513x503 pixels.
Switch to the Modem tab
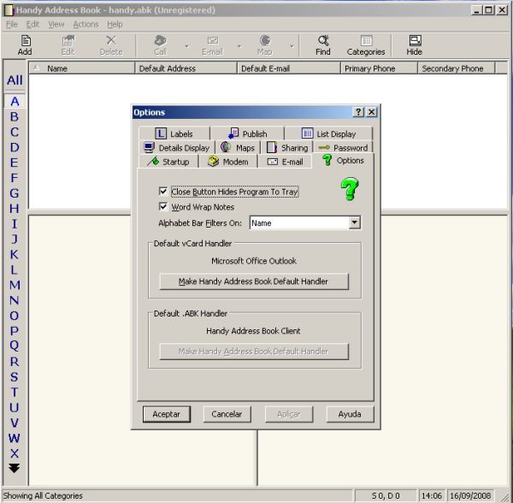point(228,162)
